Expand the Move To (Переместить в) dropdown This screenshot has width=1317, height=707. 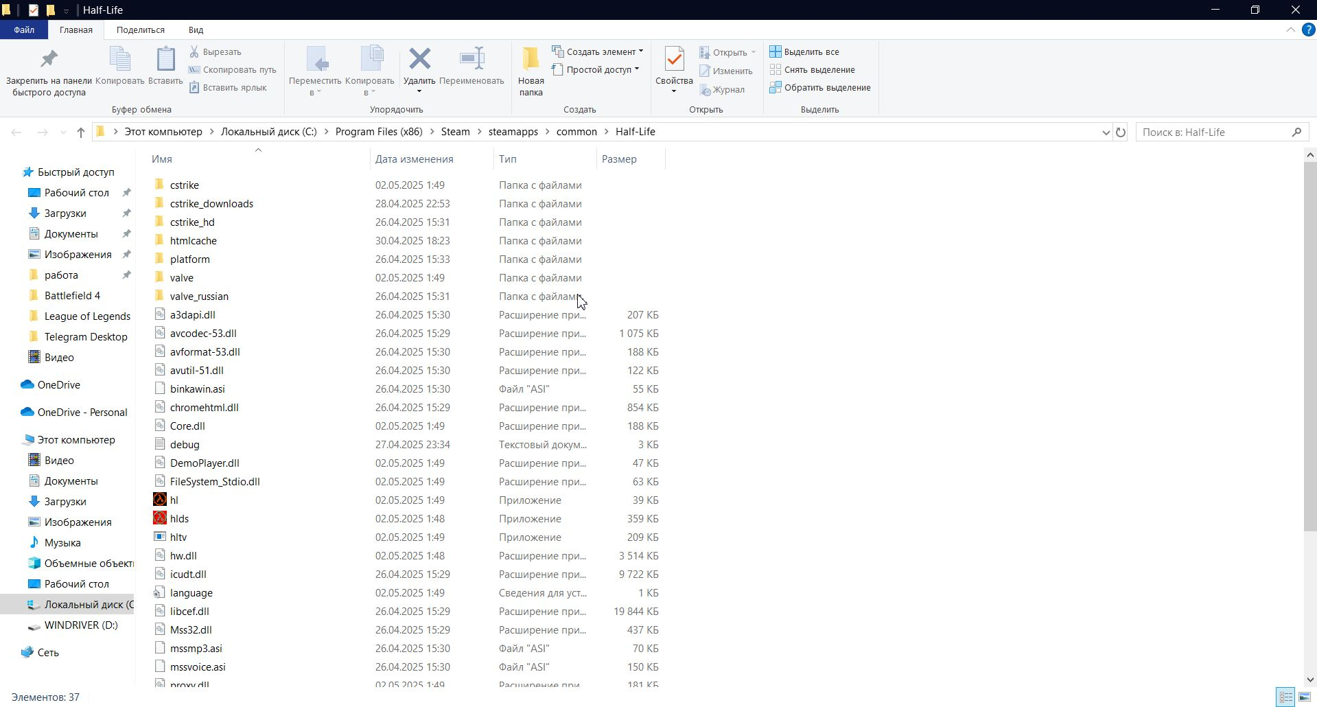[x=315, y=92]
